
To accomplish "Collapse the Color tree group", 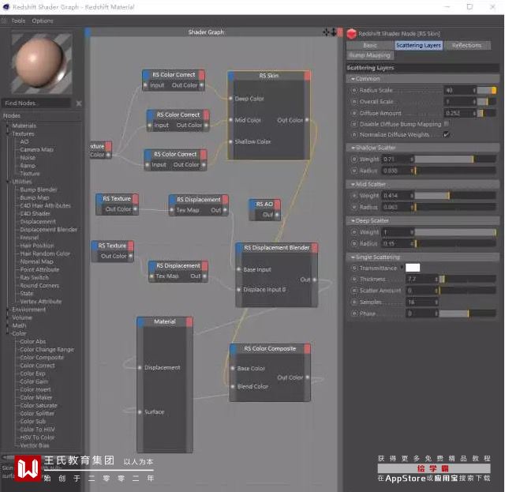I will pyautogui.click(x=8, y=333).
